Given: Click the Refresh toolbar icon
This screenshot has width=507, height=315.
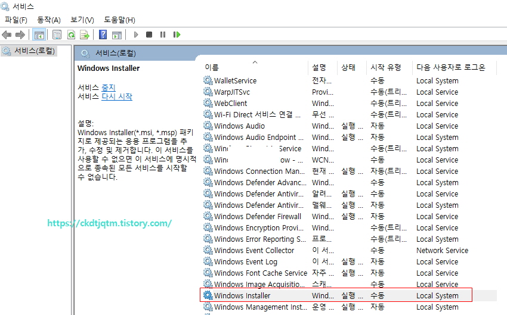Looking at the screenshot, I should tap(71, 35).
